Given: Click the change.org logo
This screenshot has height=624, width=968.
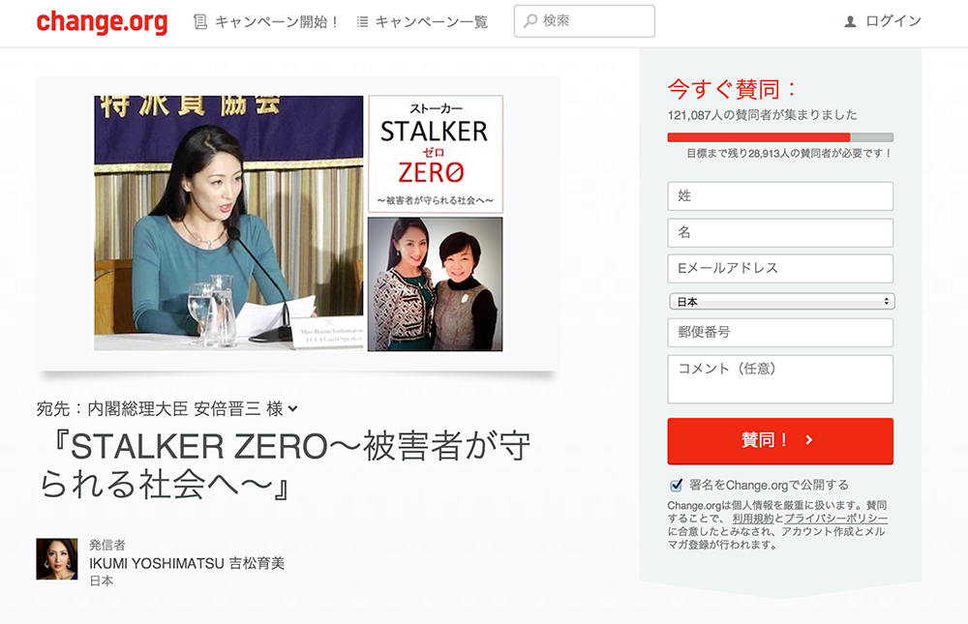Looking at the screenshot, I should (102, 21).
